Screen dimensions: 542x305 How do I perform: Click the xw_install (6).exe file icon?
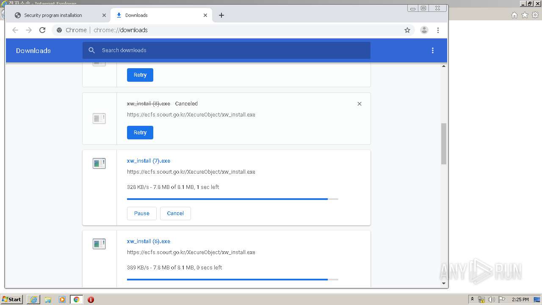coord(99,244)
